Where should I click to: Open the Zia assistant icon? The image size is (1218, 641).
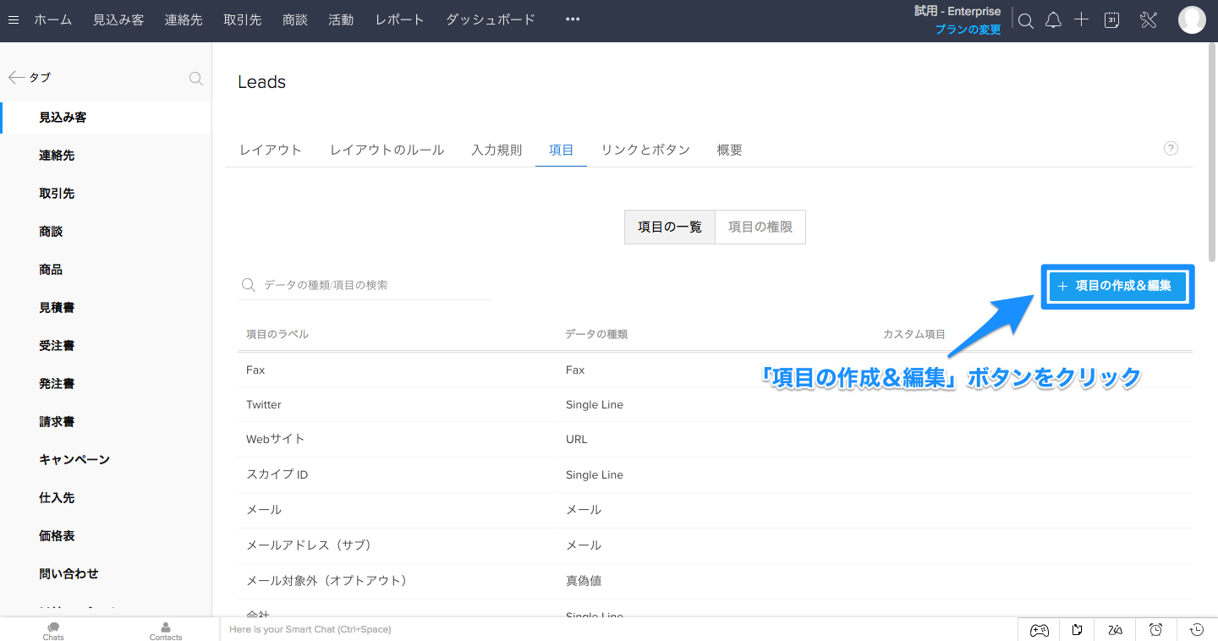click(x=1116, y=630)
